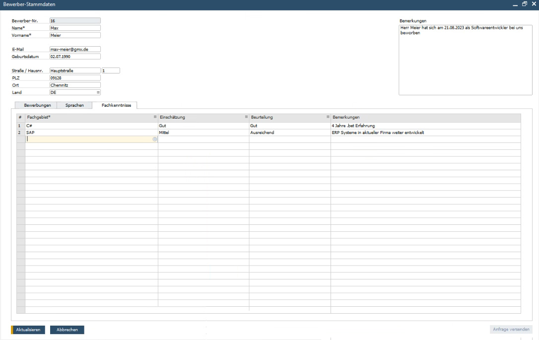Open the Land dropdown
Viewport: 539px width, 340px height.
click(98, 92)
